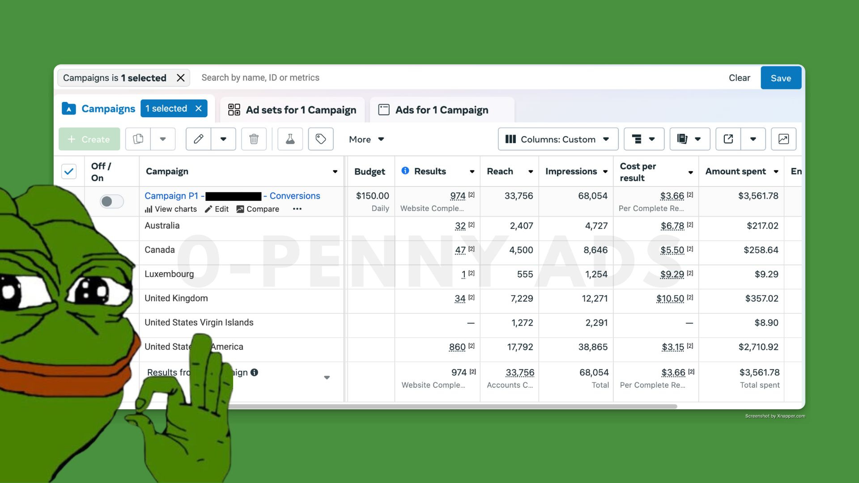859x483 pixels.
Task: Dismiss the '1 selected' badge with its X
Action: pos(199,109)
